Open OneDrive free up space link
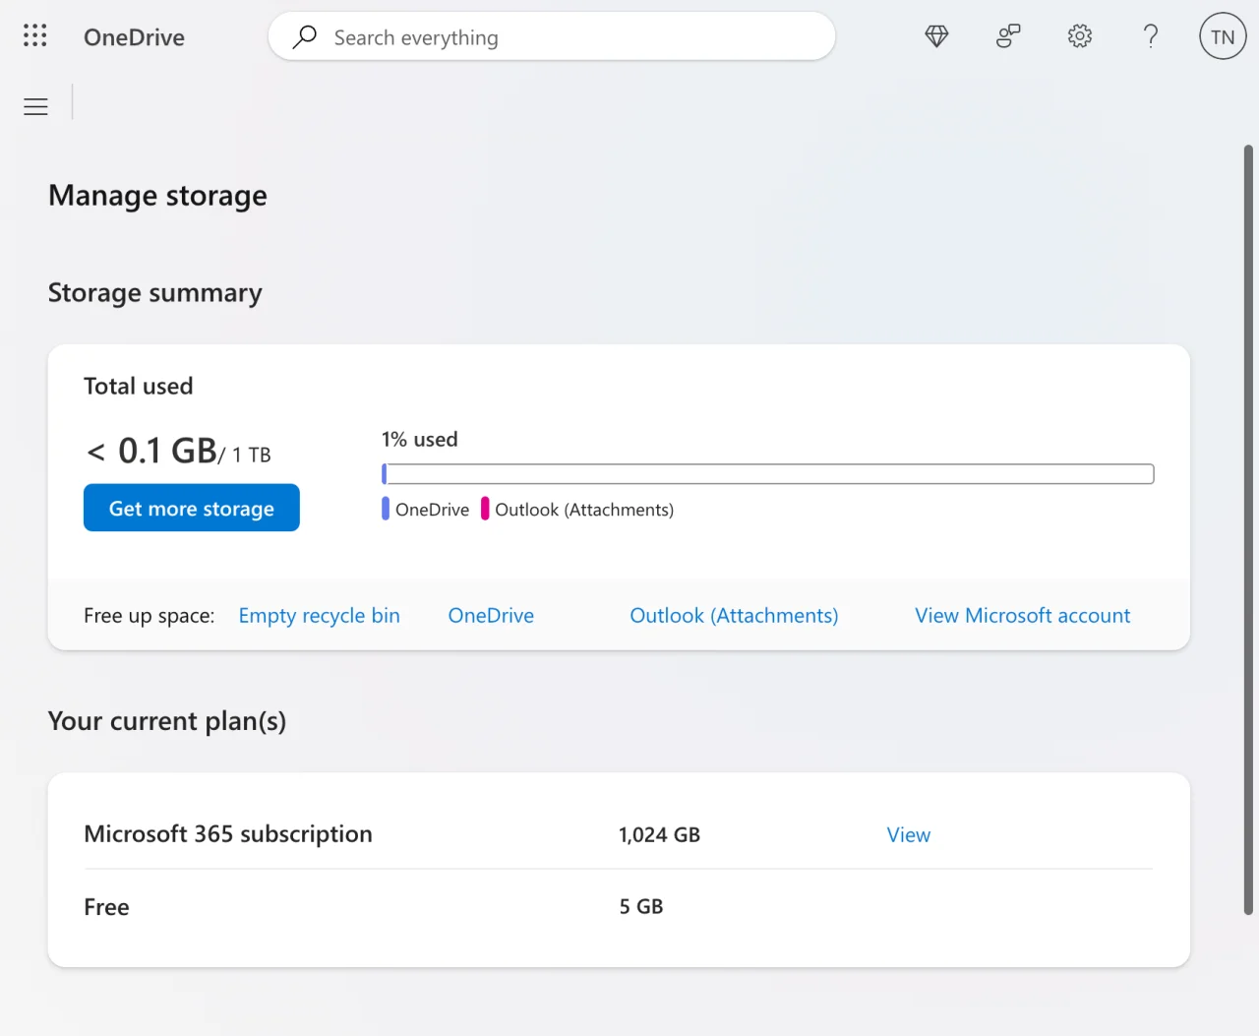Screen dimensions: 1259x1036 (x=491, y=616)
